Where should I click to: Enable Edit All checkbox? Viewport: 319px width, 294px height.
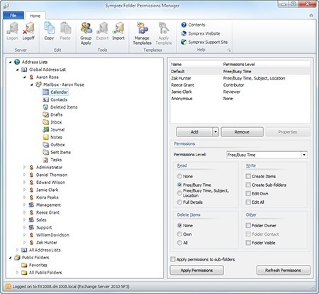click(x=248, y=202)
